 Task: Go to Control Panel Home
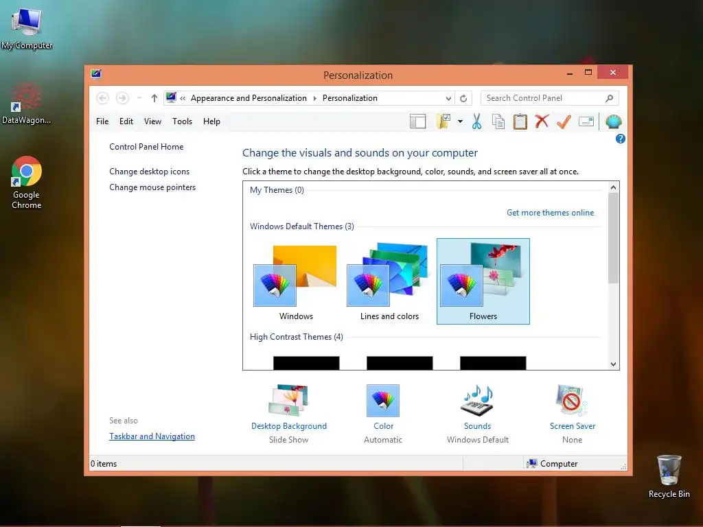pyautogui.click(x=146, y=147)
